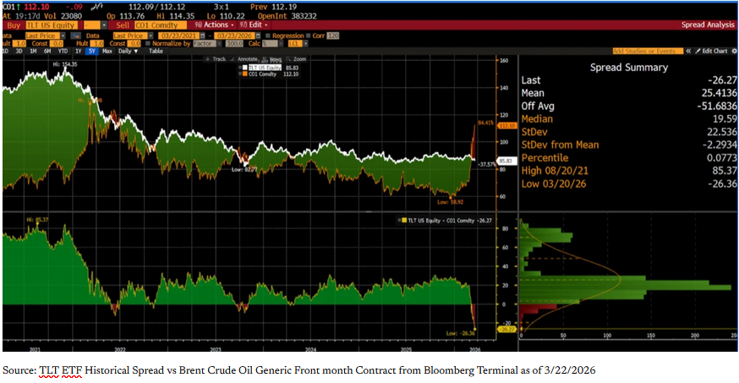Click the sparkline icon beside price change
Screen dimensions: 739x383
coord(99,7)
